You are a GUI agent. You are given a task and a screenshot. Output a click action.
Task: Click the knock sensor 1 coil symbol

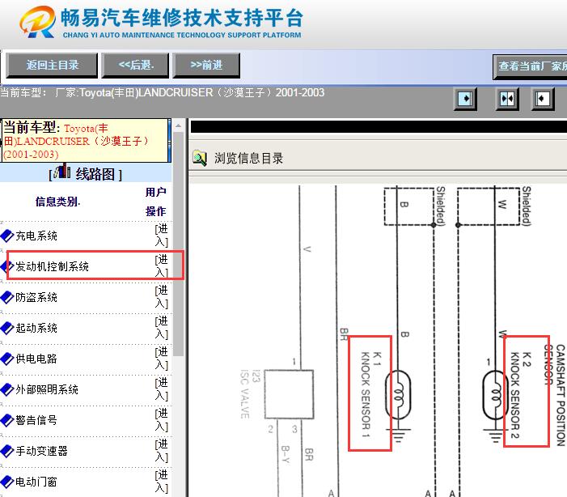point(398,395)
